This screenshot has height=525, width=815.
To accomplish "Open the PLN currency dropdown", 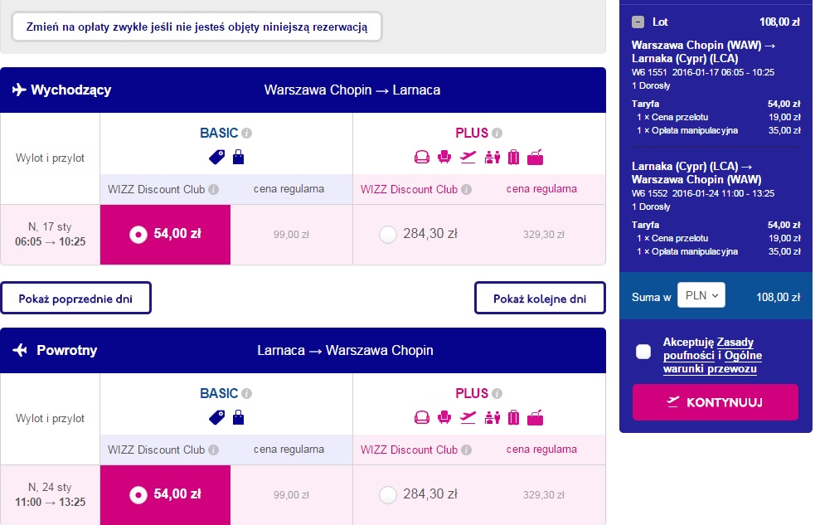I will click(x=701, y=295).
